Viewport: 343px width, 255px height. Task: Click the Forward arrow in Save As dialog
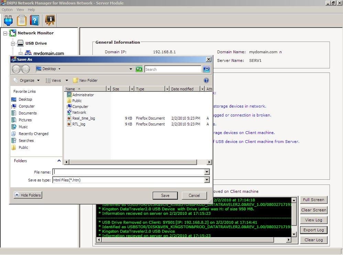click(25, 69)
